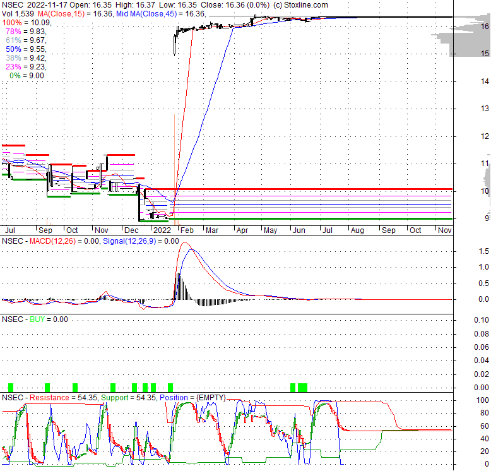Click the Apr month marker on axis
Viewport: 491px width, 471px height.
click(x=242, y=230)
